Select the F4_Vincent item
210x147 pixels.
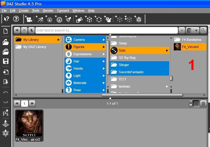[190, 47]
